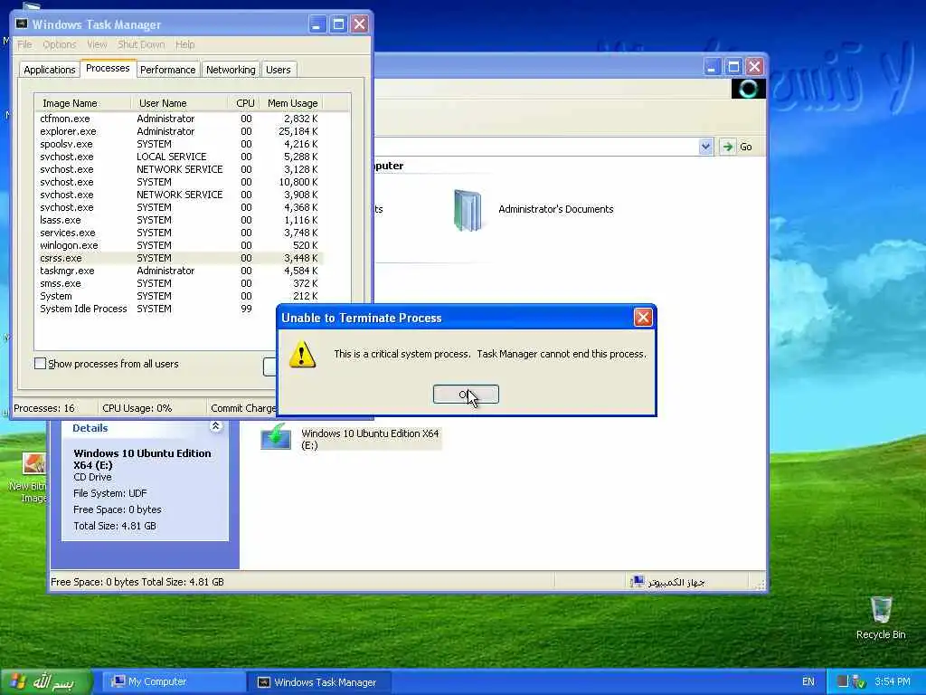Close the Unable to Terminate Process dialog
Viewport: 926px width, 695px height.
643,318
